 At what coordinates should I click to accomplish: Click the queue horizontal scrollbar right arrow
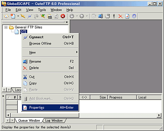coord(159,115)
